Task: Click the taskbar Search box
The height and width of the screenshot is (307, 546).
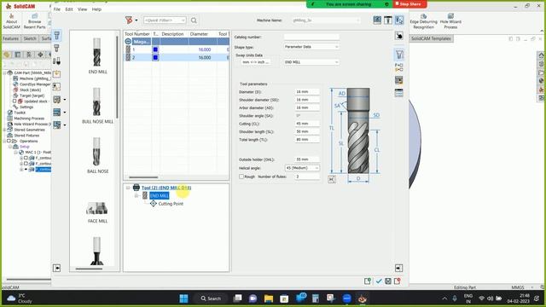Action: 211,298
